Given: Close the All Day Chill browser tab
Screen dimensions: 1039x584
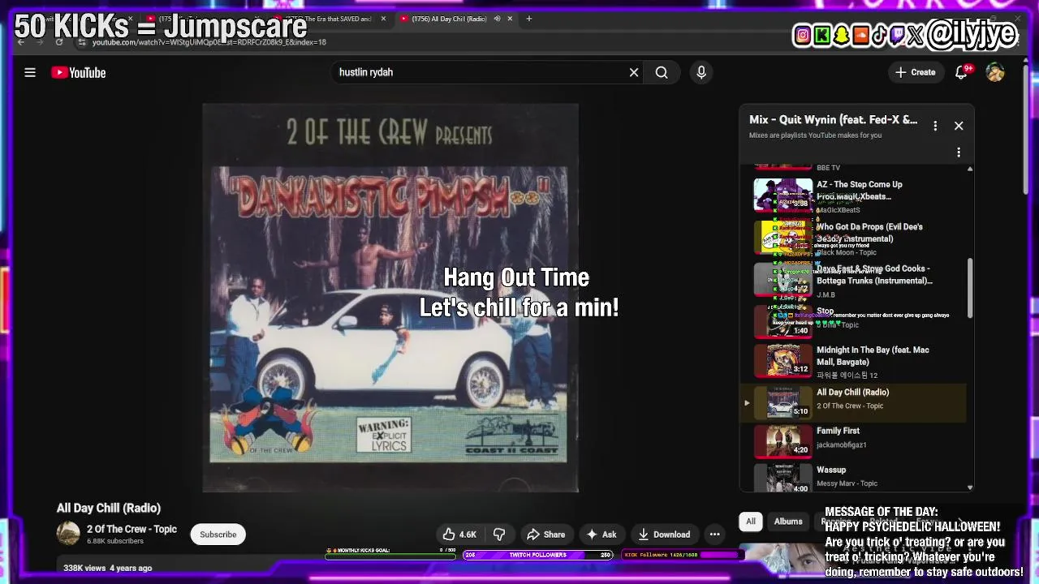Looking at the screenshot, I should 510,19.
